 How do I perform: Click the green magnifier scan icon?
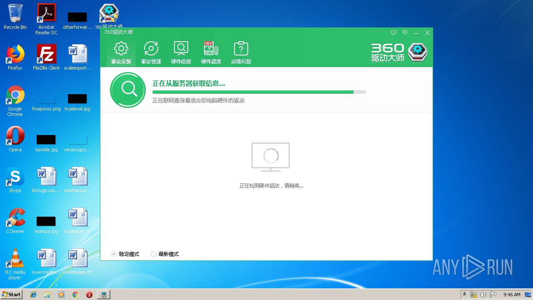click(x=128, y=90)
